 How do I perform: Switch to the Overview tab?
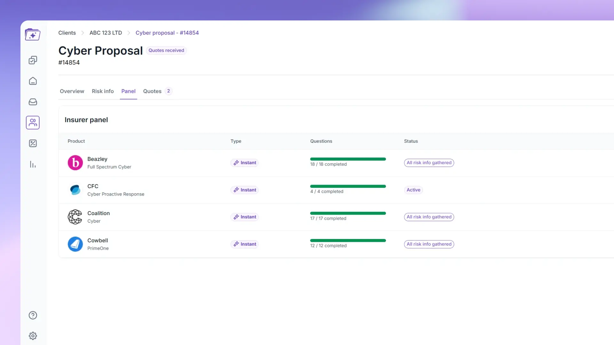pyautogui.click(x=72, y=91)
